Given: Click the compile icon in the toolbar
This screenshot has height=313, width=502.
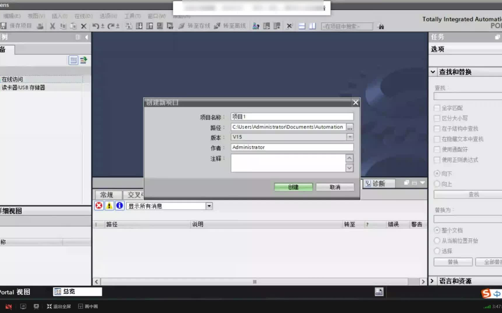Looking at the screenshot, I should (x=128, y=26).
